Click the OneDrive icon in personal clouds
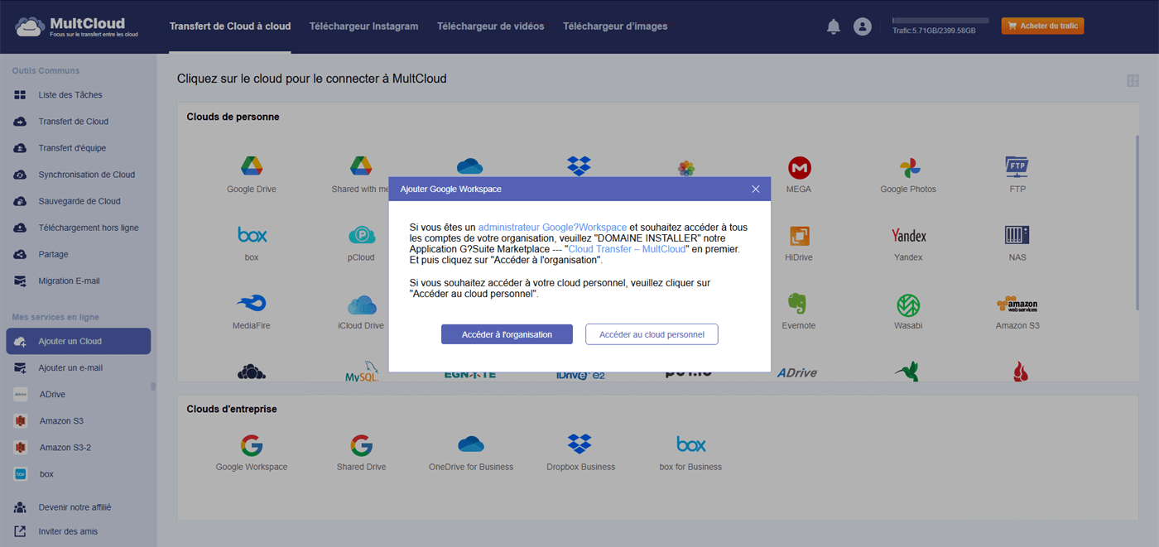This screenshot has height=547, width=1159. coord(469,166)
